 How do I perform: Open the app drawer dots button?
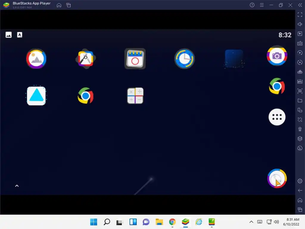(277, 117)
